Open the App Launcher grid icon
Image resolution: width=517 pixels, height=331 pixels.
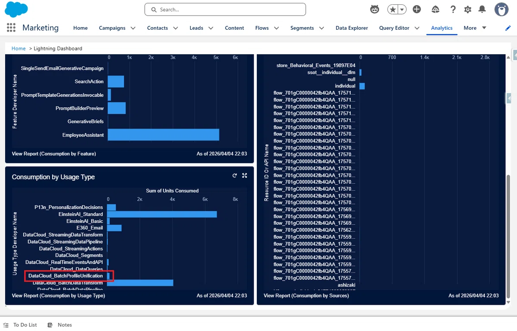(11, 28)
